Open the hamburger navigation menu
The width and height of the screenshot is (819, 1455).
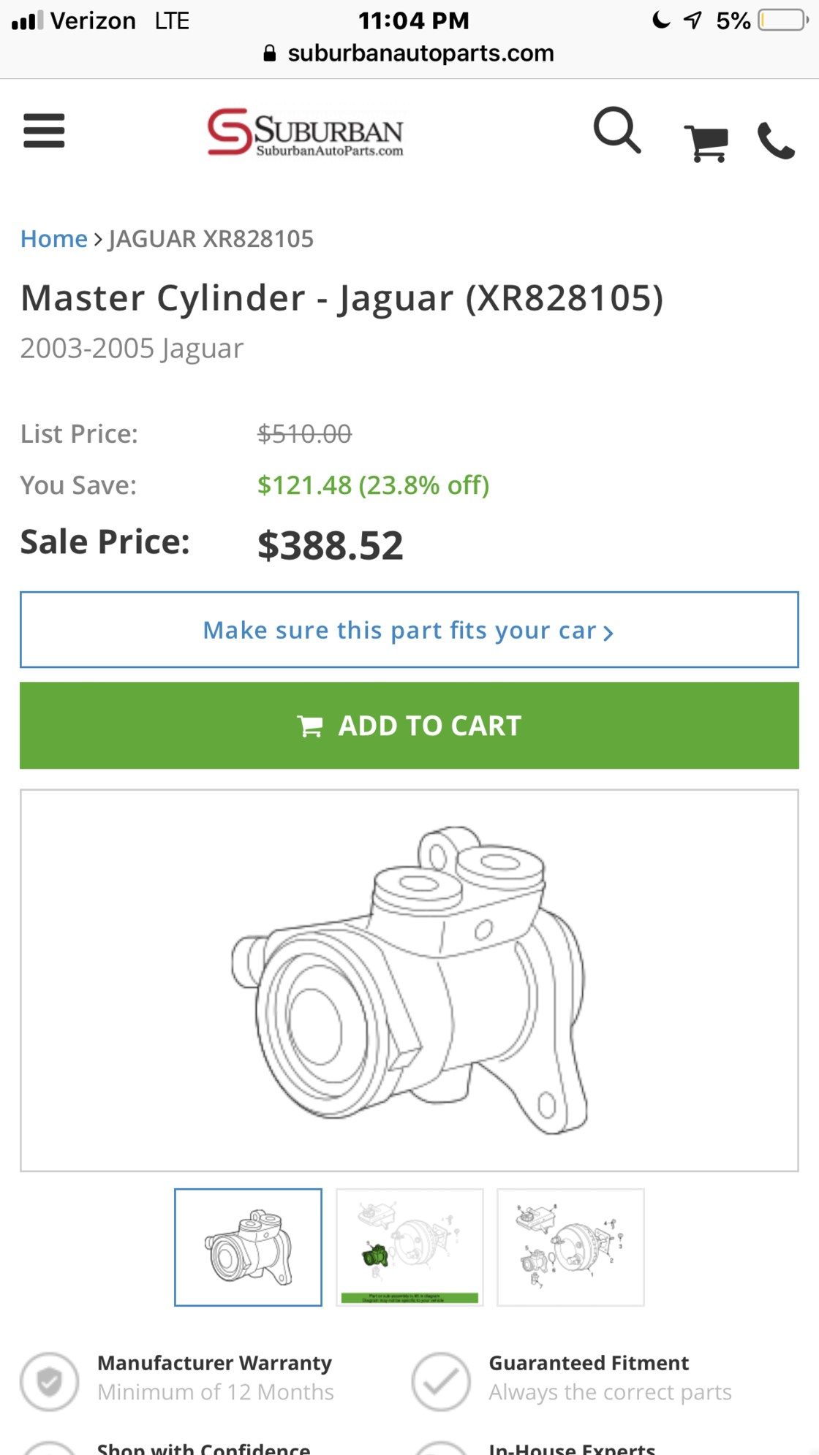(44, 131)
